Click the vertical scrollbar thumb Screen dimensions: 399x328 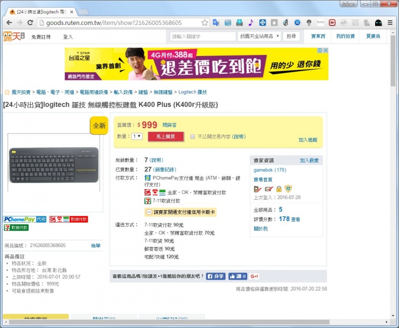(393, 60)
